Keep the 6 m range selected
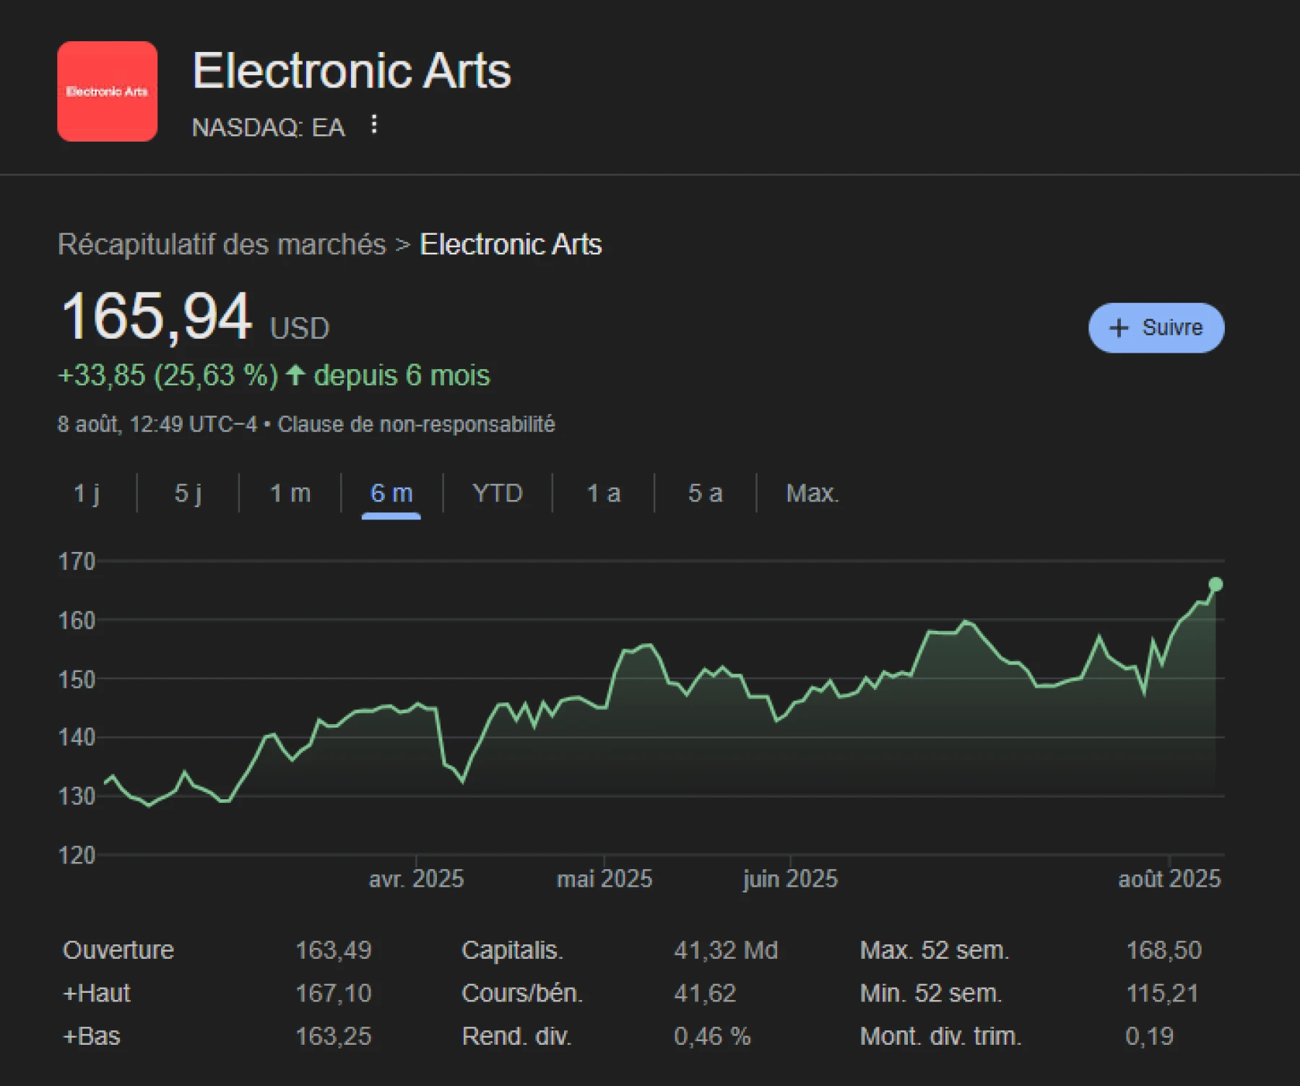The height and width of the screenshot is (1086, 1300). (x=391, y=494)
